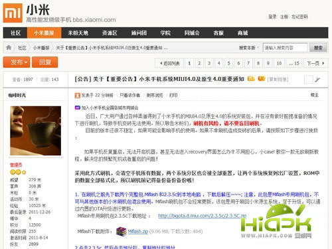Open the 搜索本版 search scope dropdown
332x249 pixels.
point(249,48)
